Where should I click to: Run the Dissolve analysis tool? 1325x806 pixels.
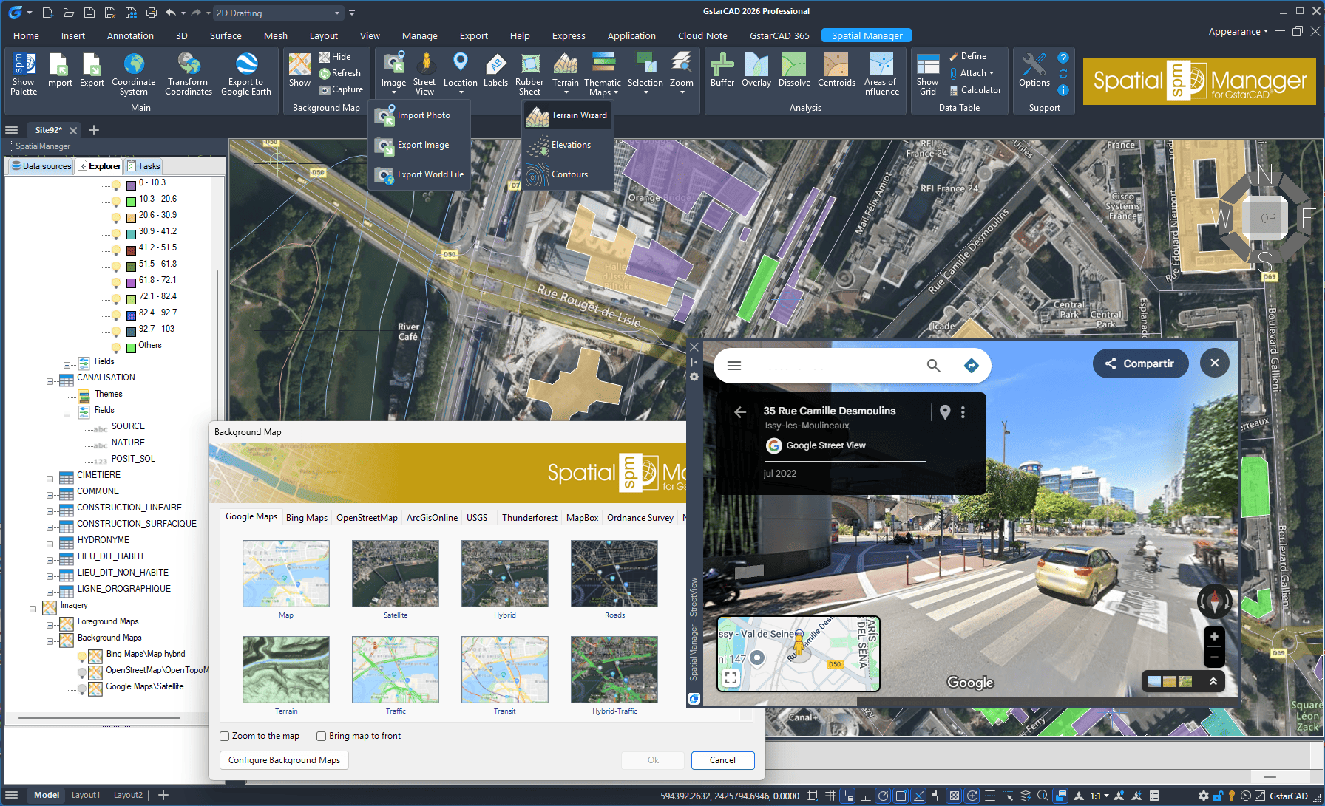point(794,71)
